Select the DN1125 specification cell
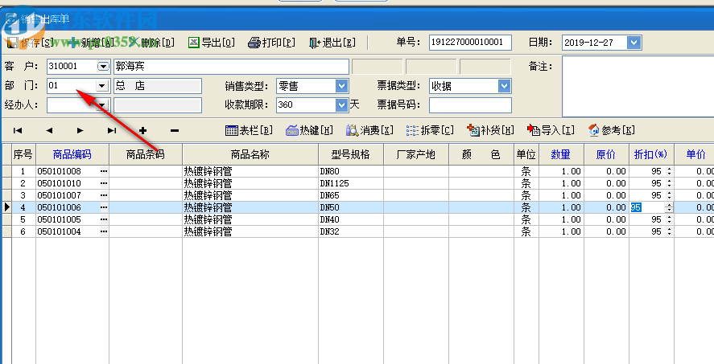Screen dimensions: 714x364 tap(351, 183)
